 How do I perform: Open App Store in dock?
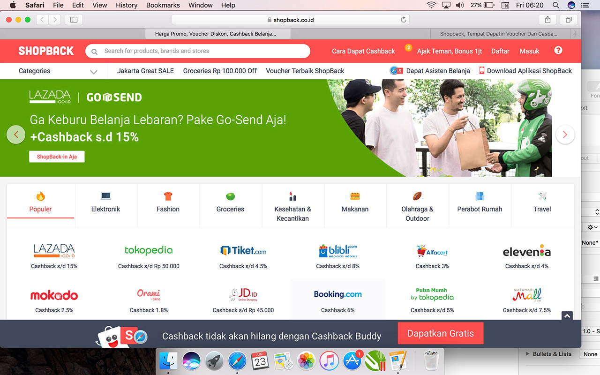click(352, 360)
